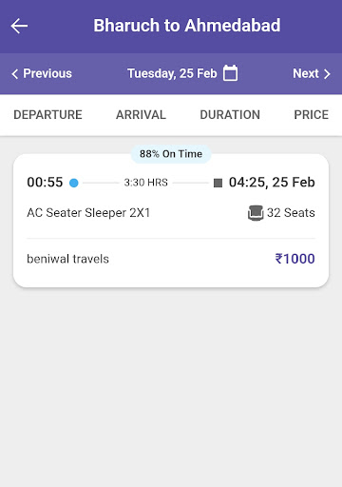342x487 pixels.
Task: Tap the Bharuch to Ahmedabad title
Action: pos(187,26)
